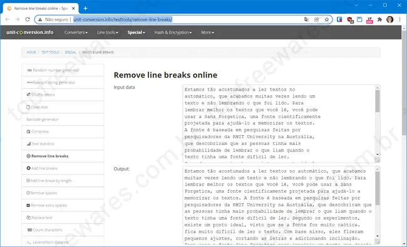Expand the More dropdown menu
Viewport: 407px width, 247px height.
pos(207,33)
